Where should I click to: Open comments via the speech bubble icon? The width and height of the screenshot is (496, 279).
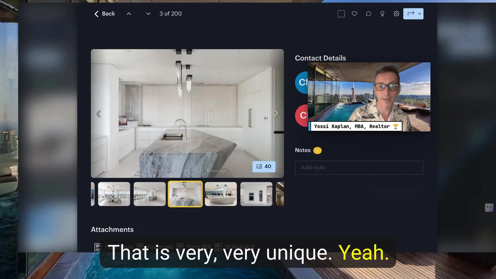pos(368,14)
